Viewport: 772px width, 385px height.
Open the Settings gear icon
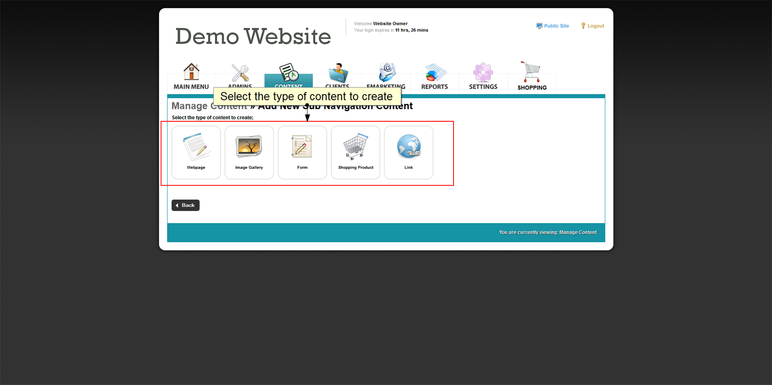click(x=483, y=72)
